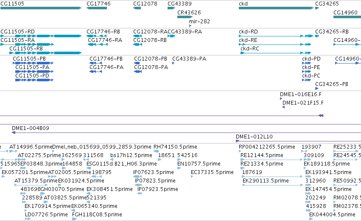Select the CG17746 gene bar
Screen dimensions: 361x221
pyautogui.click(x=97, y=8)
